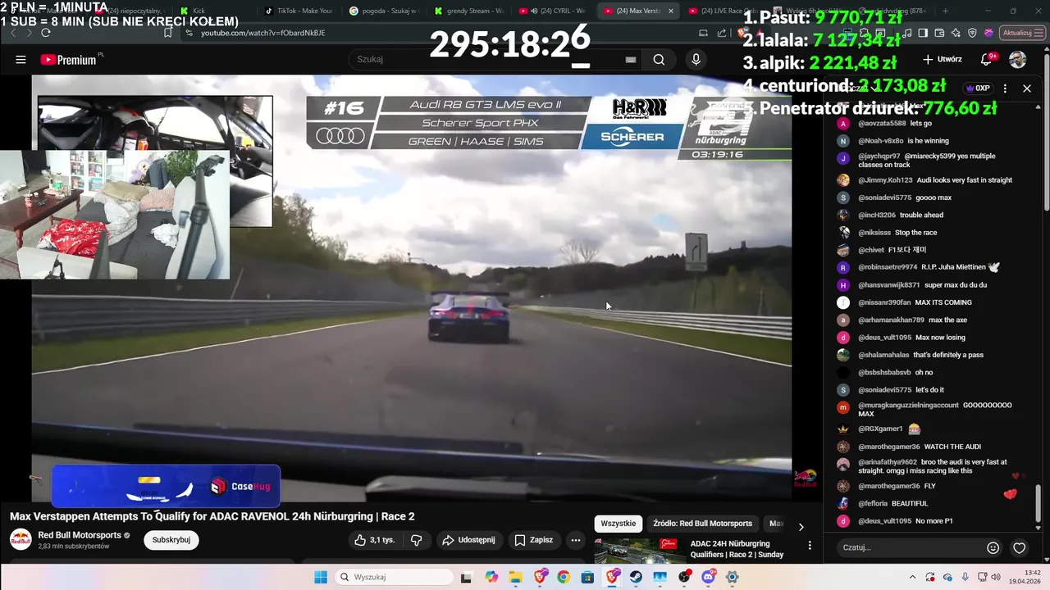Click the CaseHug banner overlay
This screenshot has width=1050, height=590.
click(166, 486)
